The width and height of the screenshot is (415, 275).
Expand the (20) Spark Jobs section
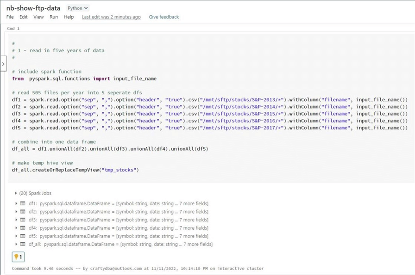pyautogui.click(x=16, y=193)
